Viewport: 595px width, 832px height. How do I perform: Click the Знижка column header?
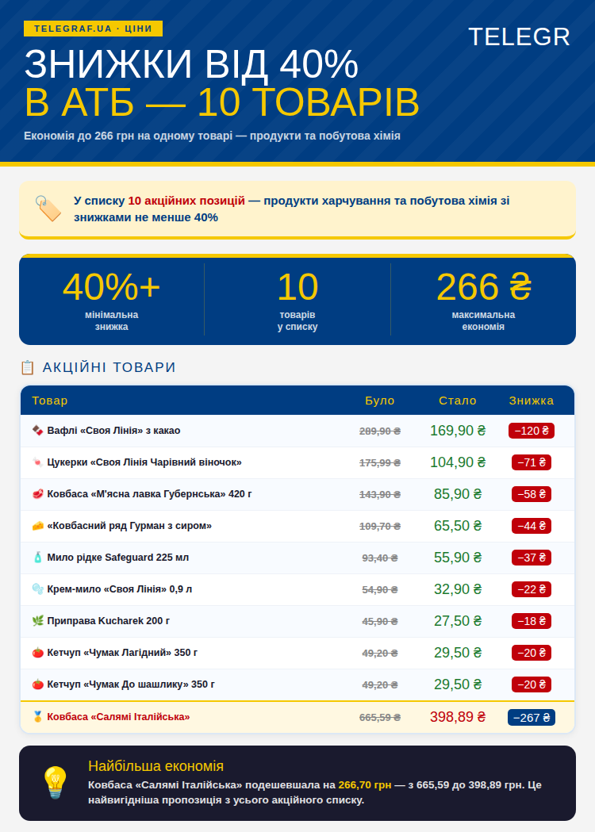[x=531, y=401]
